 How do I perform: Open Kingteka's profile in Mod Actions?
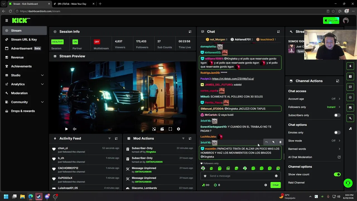click(x=151, y=152)
